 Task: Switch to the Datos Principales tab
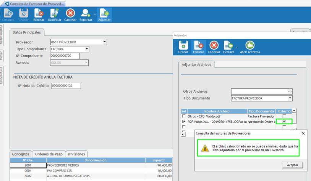point(27,32)
